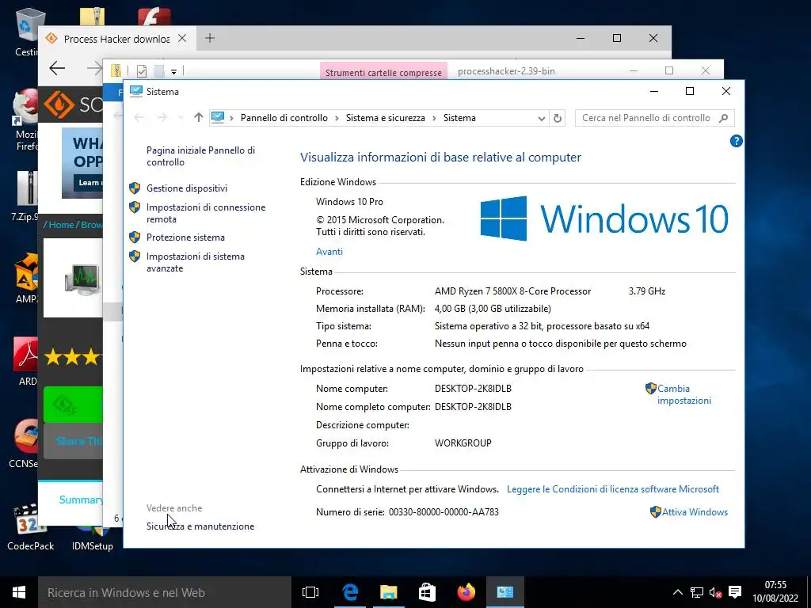Open the AMP desktop icon
Viewport: 811px width, 608px height.
pyautogui.click(x=26, y=278)
